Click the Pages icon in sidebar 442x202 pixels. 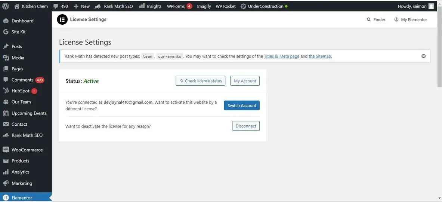tap(6, 68)
